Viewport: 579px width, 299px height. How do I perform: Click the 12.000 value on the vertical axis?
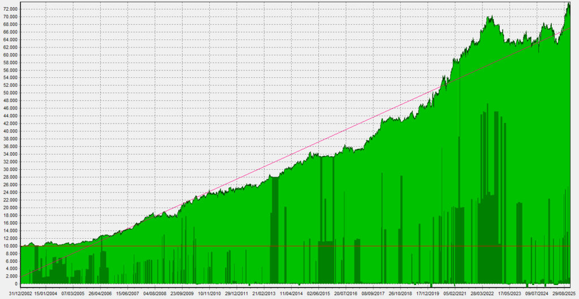[x=12, y=238]
